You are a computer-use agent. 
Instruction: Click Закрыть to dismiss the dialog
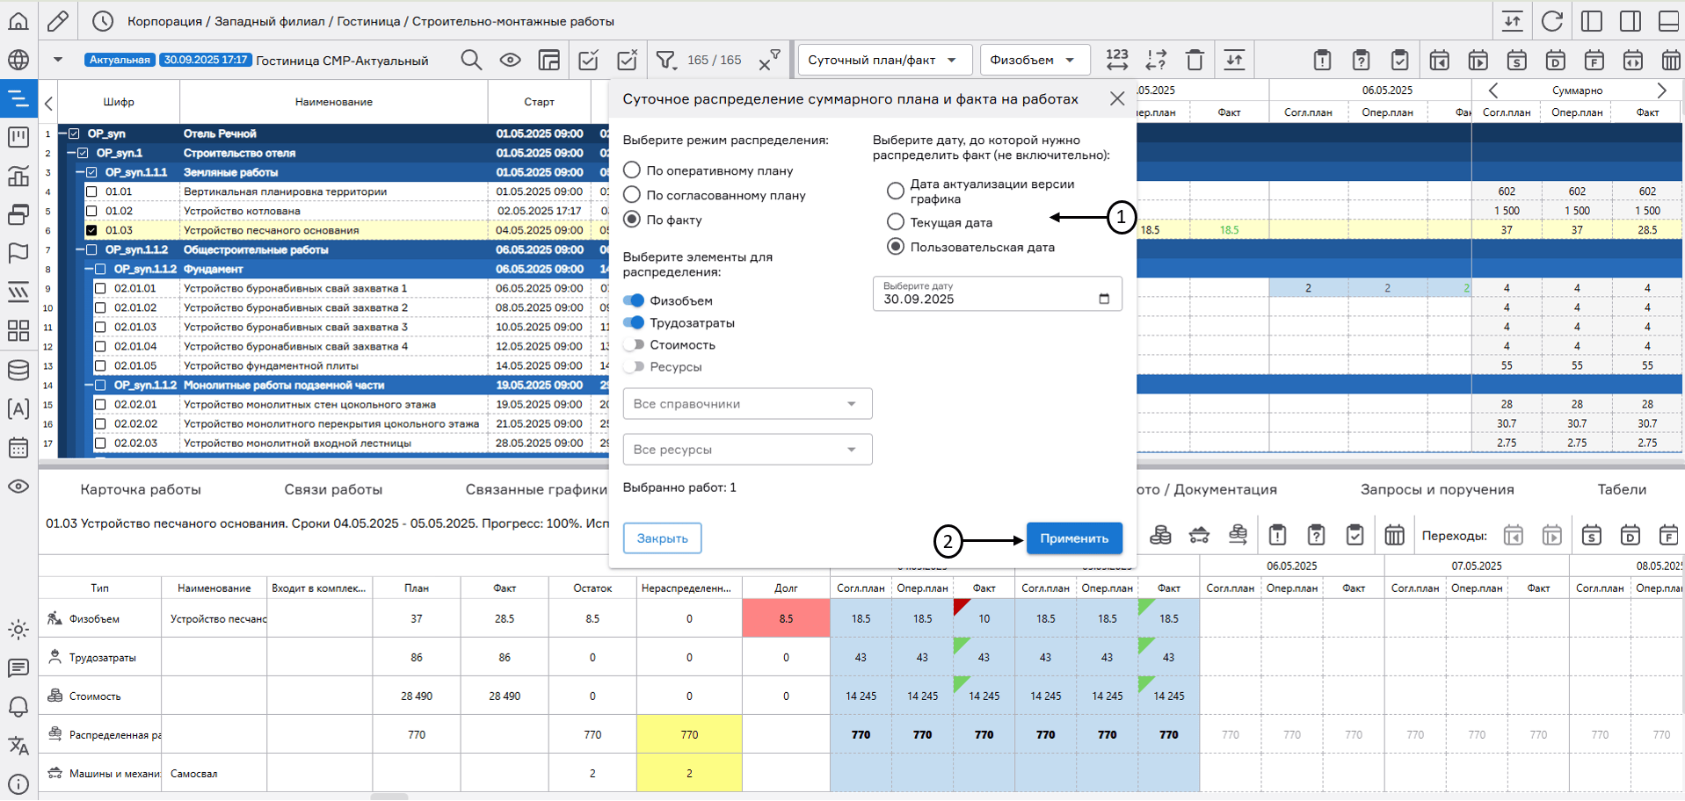662,538
